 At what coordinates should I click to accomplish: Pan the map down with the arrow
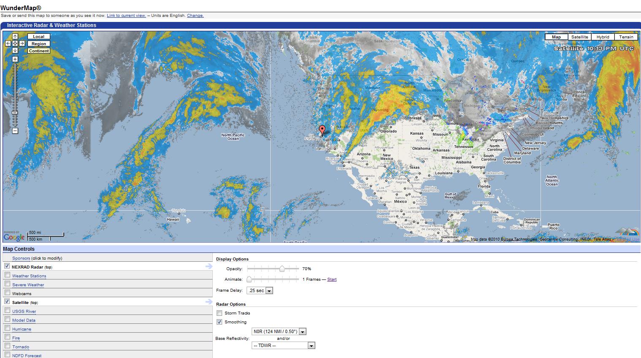(15, 50)
